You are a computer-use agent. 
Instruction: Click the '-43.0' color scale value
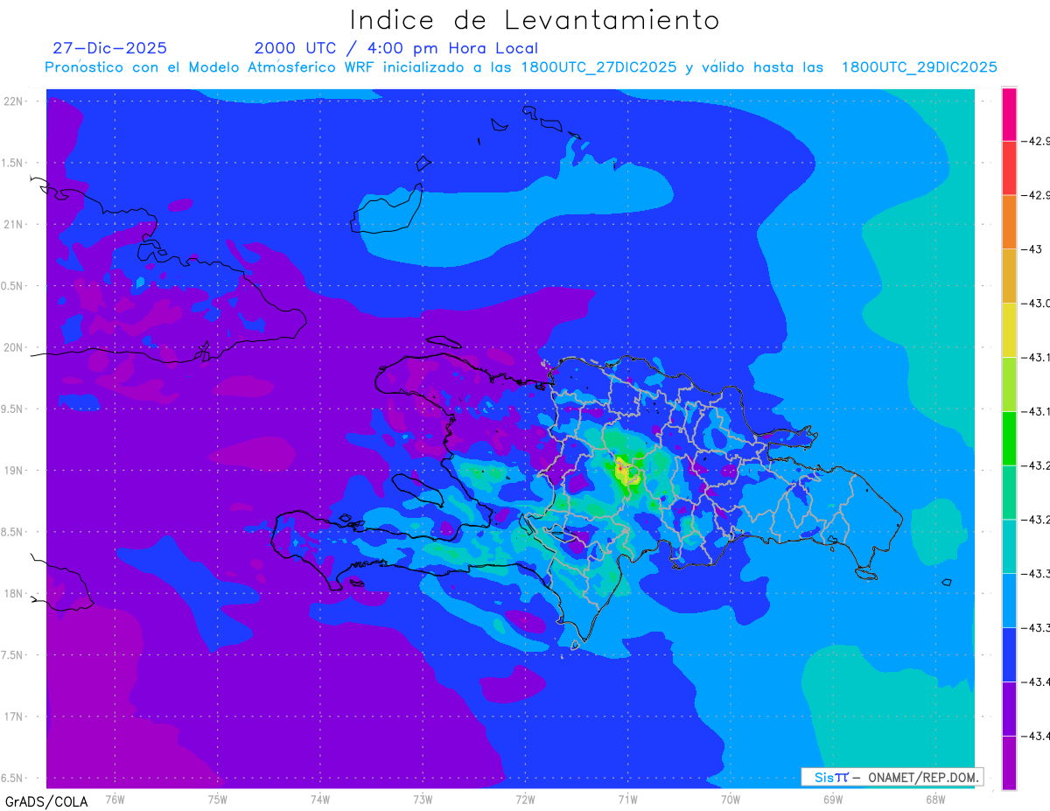(1038, 304)
